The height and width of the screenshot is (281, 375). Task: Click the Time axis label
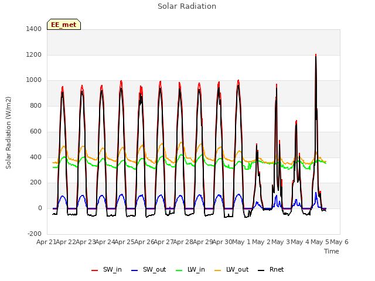332,251
